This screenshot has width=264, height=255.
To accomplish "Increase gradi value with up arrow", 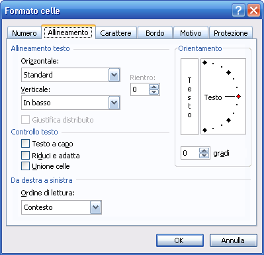I will 204,150.
